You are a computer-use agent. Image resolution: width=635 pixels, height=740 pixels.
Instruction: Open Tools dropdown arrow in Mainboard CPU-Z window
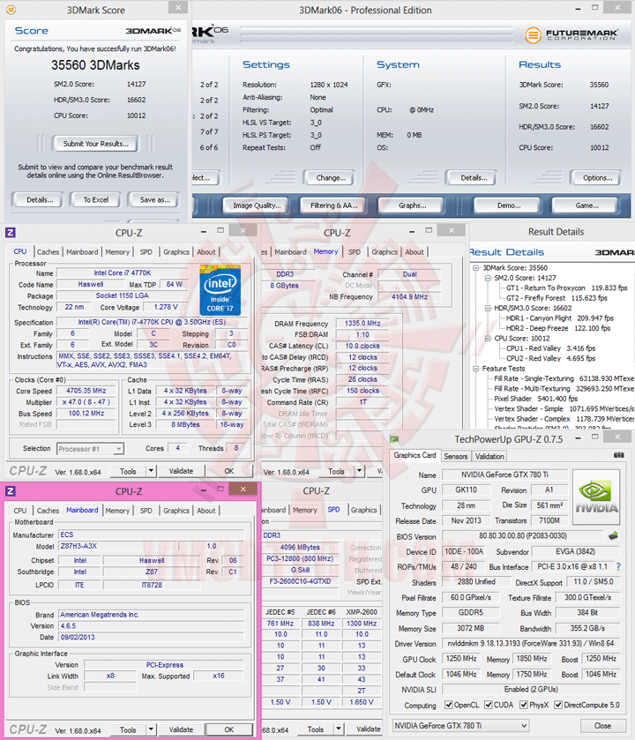click(151, 729)
